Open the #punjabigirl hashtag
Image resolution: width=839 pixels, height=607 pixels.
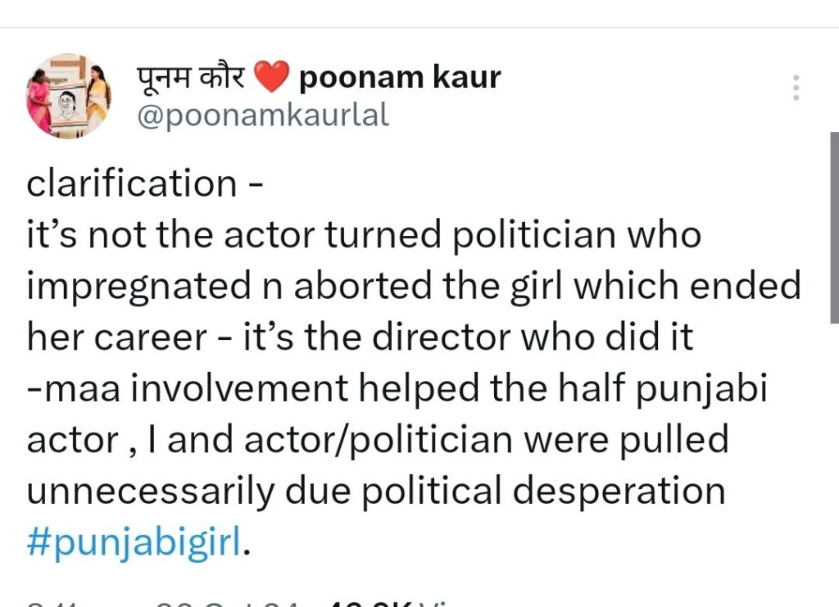[x=135, y=543]
